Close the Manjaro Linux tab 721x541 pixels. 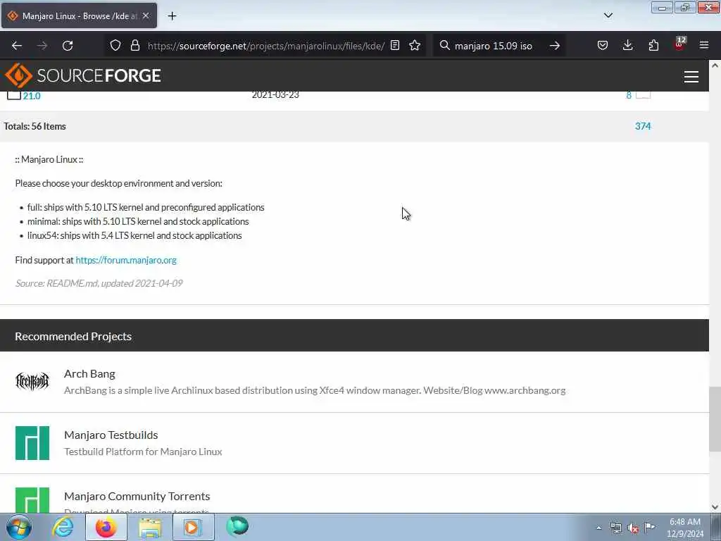pos(146,15)
